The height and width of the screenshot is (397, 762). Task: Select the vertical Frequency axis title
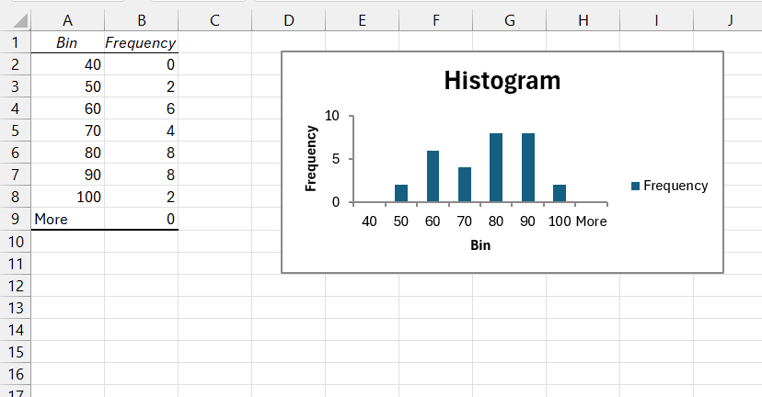(x=311, y=158)
